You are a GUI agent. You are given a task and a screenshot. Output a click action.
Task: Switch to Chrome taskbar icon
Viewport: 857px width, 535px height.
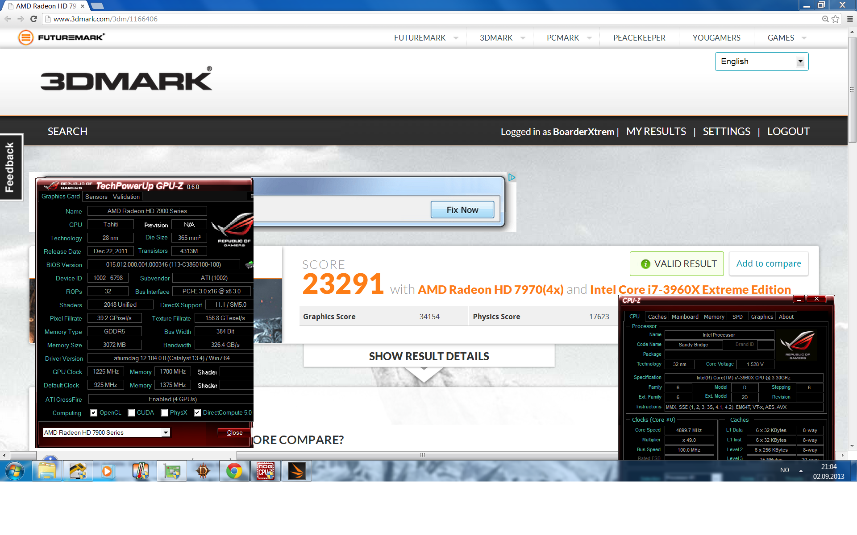coord(234,471)
